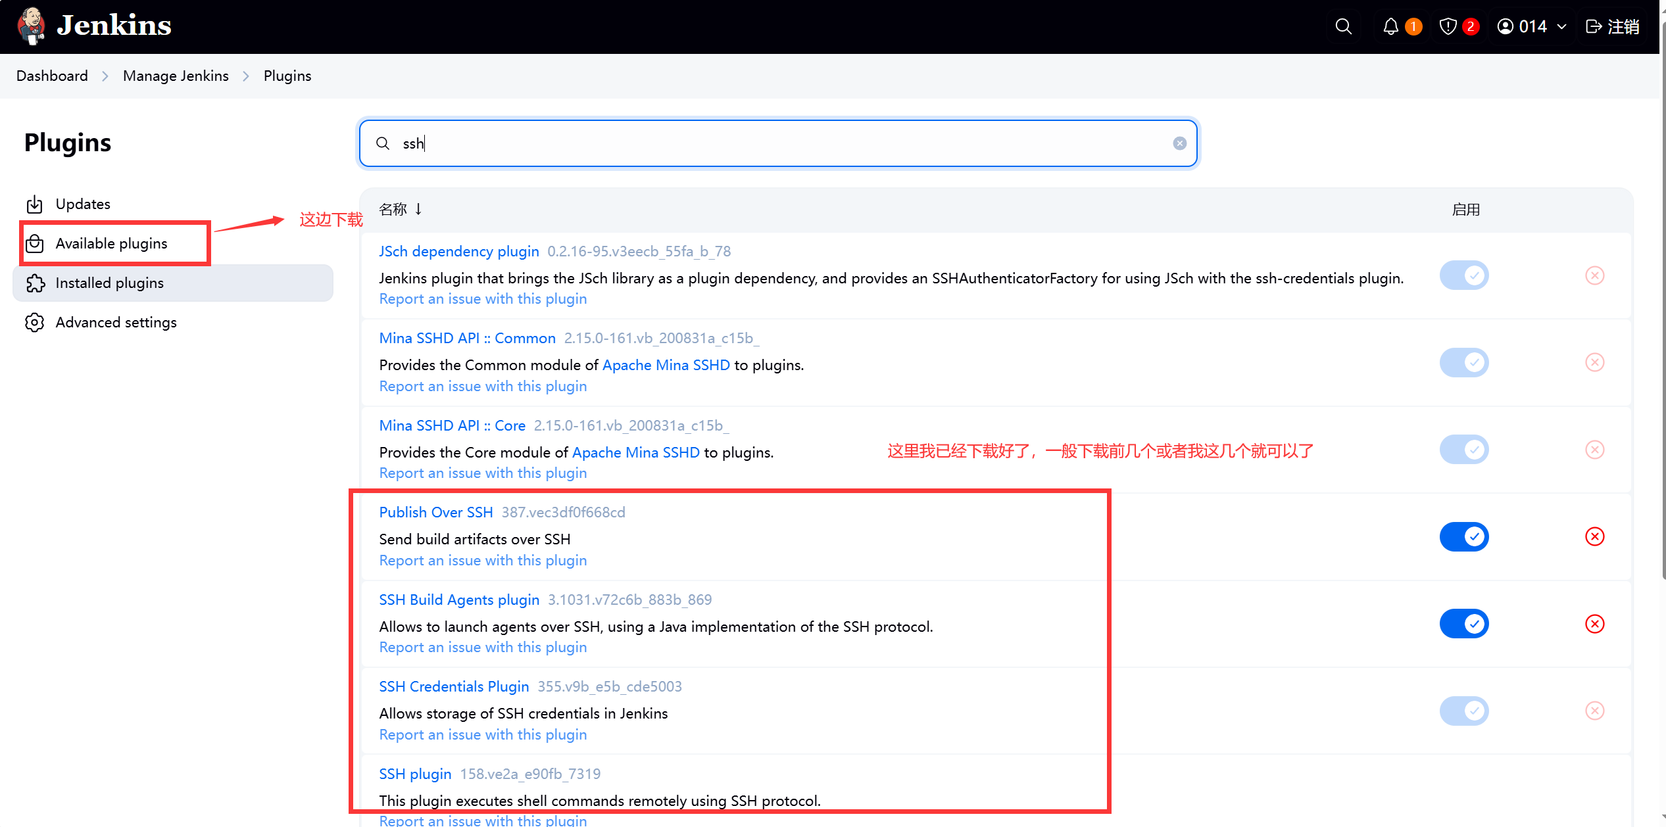This screenshot has width=1666, height=827.
Task: Open Publish Over SSH plugin link
Action: pyautogui.click(x=436, y=512)
